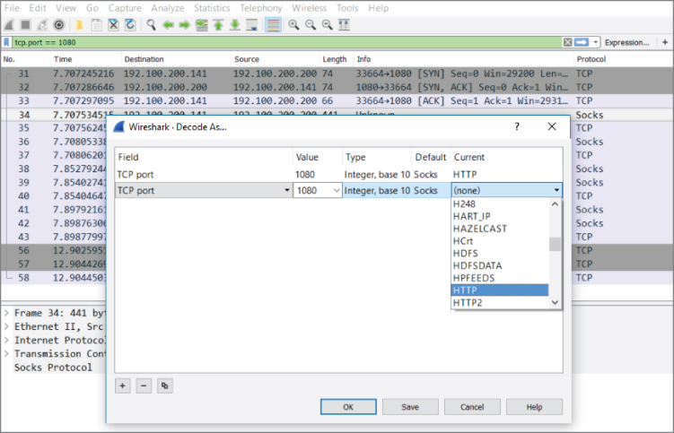
Task: Jump to the last packet icon
Action: pos(235,25)
